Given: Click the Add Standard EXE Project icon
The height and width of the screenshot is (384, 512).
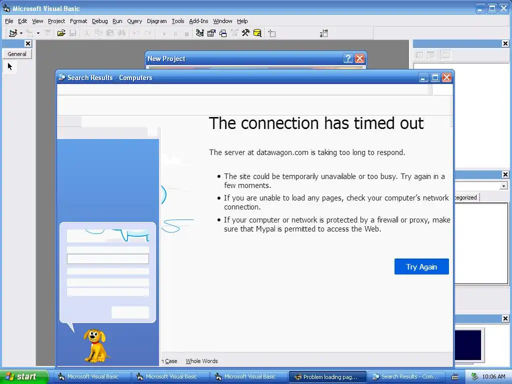Looking at the screenshot, I should (x=13, y=33).
